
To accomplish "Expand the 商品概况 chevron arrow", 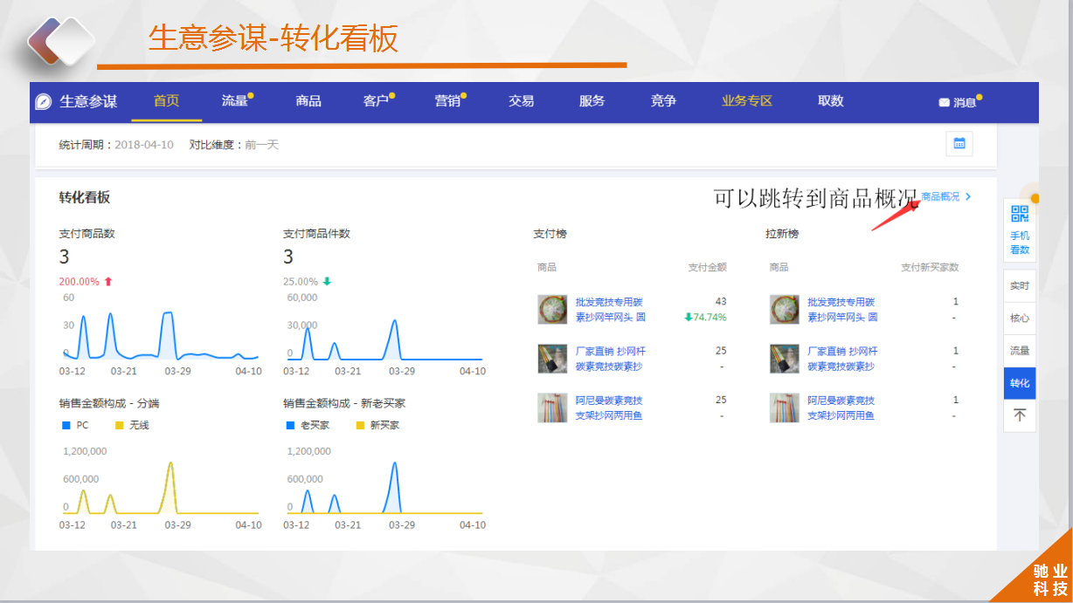I will (968, 197).
